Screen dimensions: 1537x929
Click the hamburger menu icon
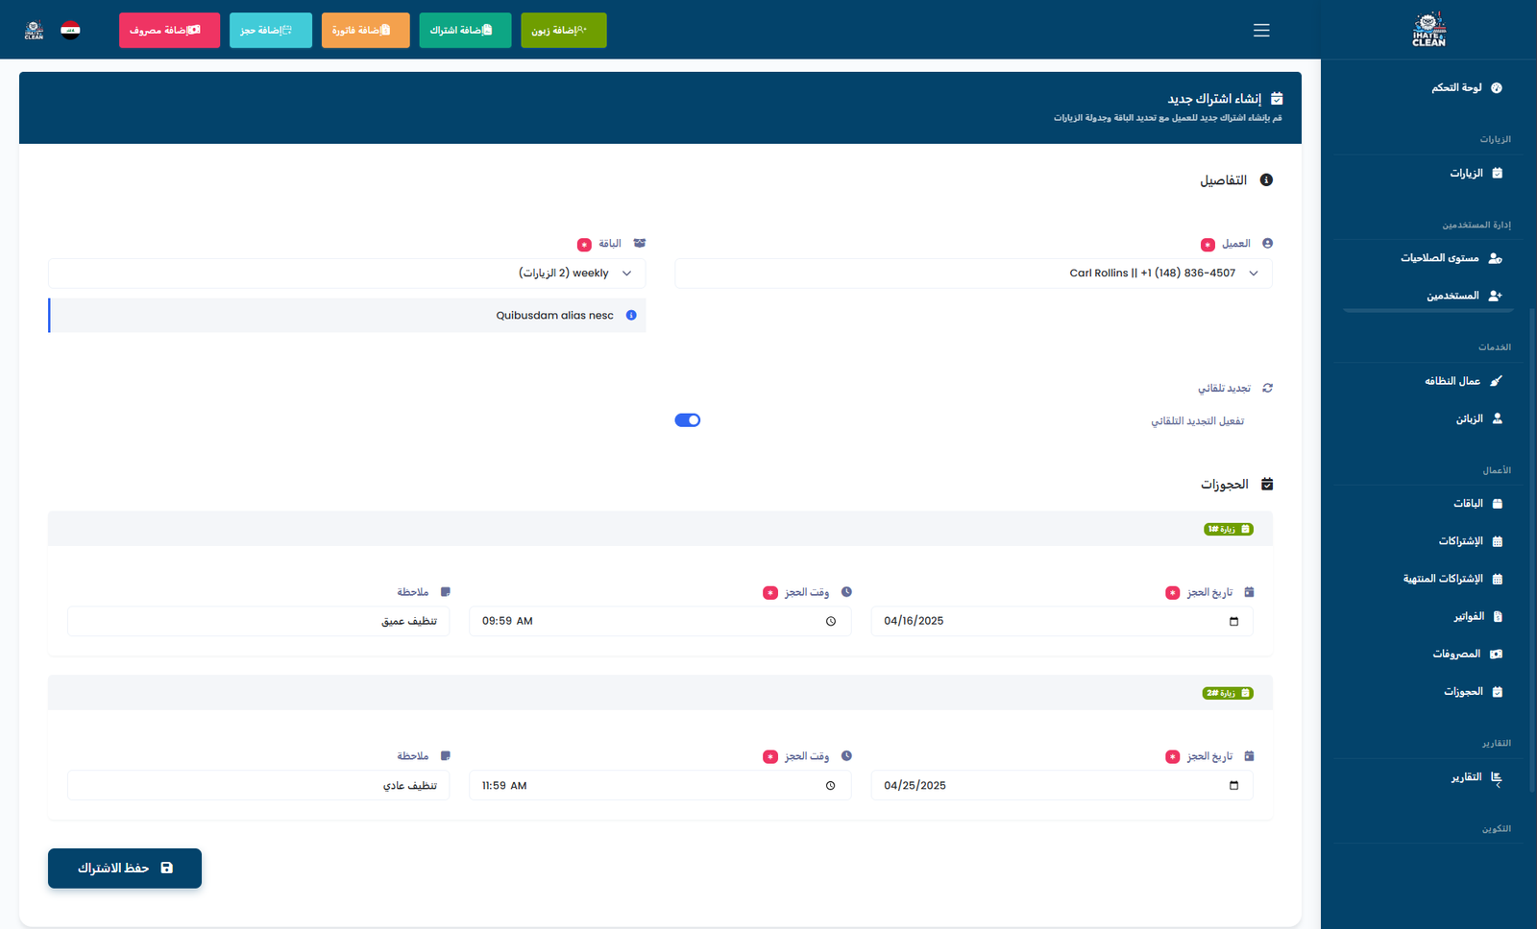click(1261, 31)
